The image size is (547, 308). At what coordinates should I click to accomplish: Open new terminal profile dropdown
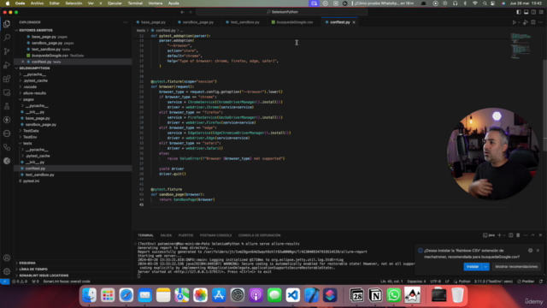pos(504,235)
